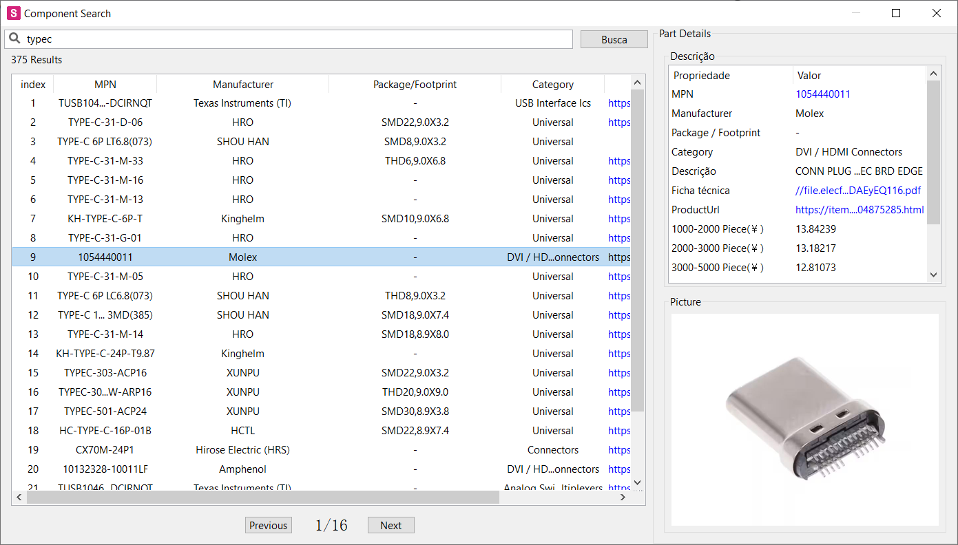This screenshot has width=958, height=545.
Task: Go to the Previous results page
Action: (268, 525)
